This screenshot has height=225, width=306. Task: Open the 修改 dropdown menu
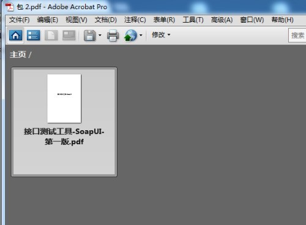(x=161, y=35)
